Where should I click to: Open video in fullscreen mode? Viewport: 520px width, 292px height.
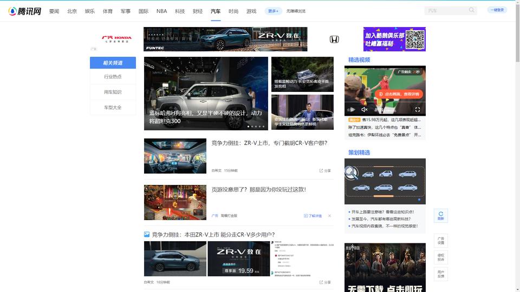click(x=418, y=109)
